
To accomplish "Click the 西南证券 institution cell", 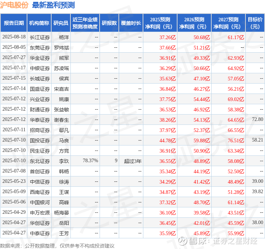I will (x=40, y=192).
